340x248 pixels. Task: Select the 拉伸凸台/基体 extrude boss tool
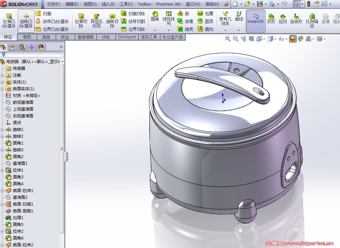pyautogui.click(x=9, y=21)
